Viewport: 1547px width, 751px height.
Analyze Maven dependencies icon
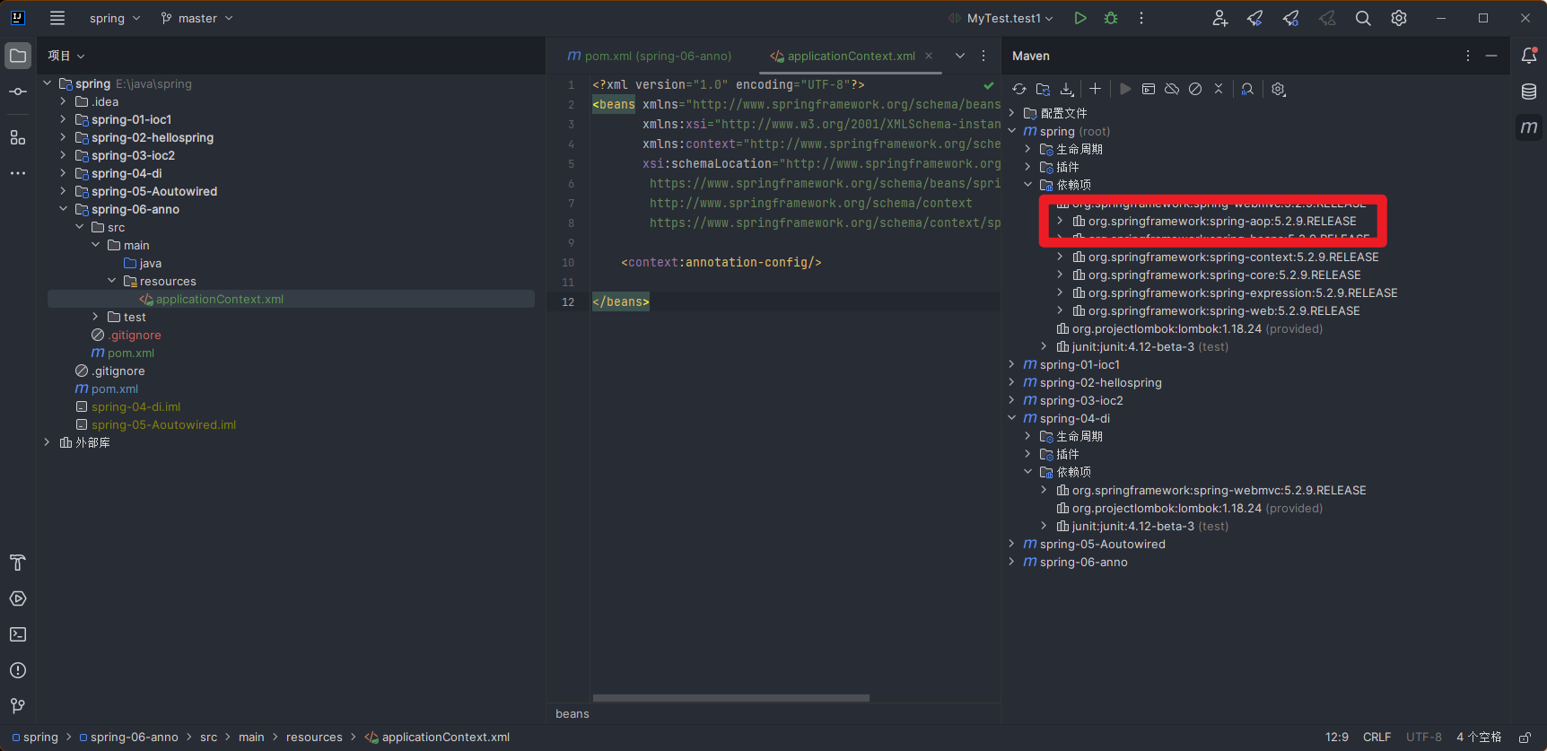[1247, 89]
